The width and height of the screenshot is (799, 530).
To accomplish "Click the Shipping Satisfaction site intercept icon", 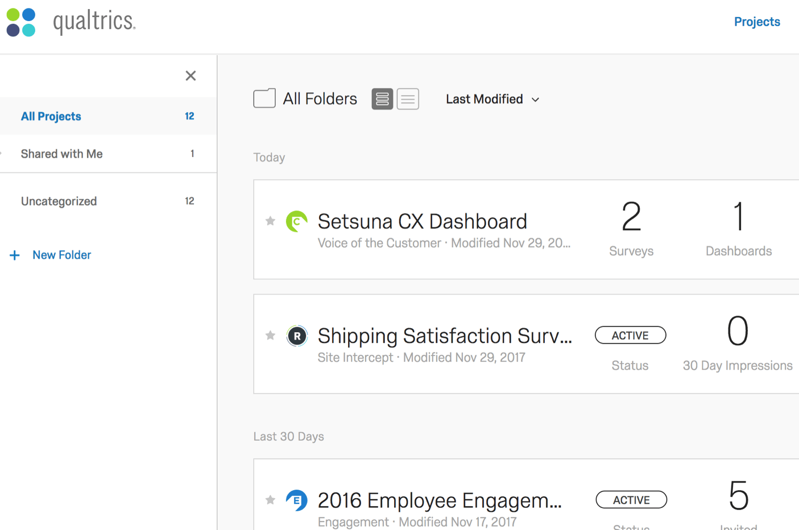I will click(296, 336).
